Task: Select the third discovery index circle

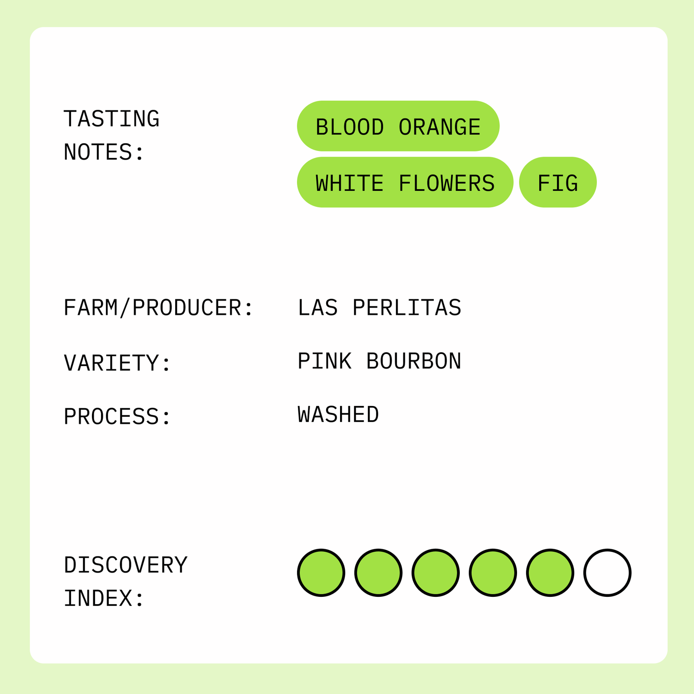Action: (435, 573)
